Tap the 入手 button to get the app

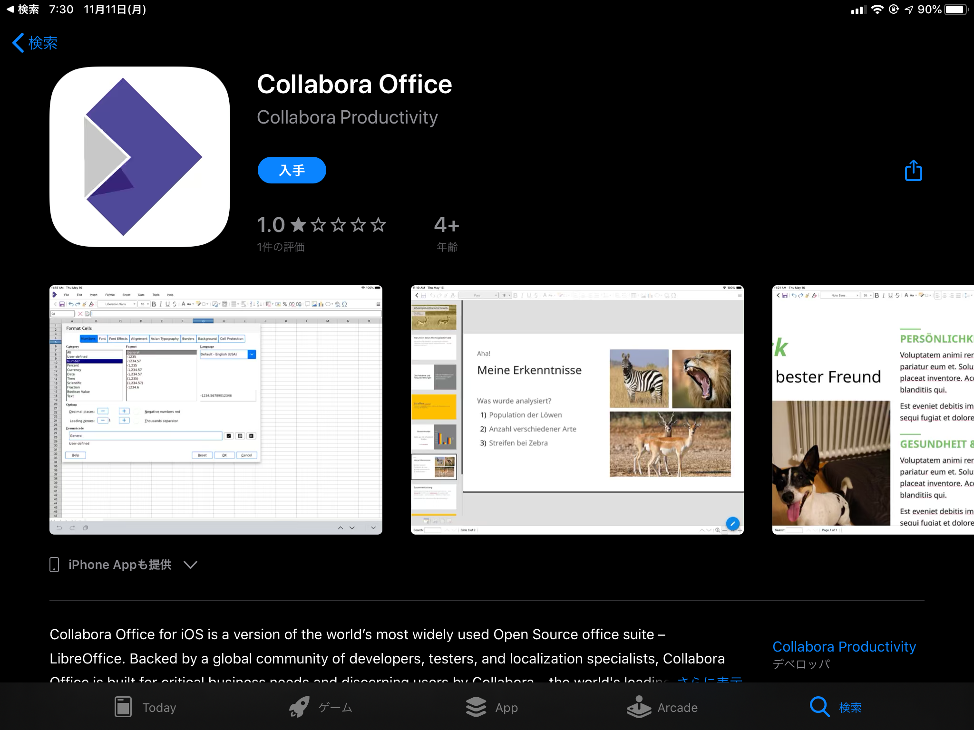(292, 170)
